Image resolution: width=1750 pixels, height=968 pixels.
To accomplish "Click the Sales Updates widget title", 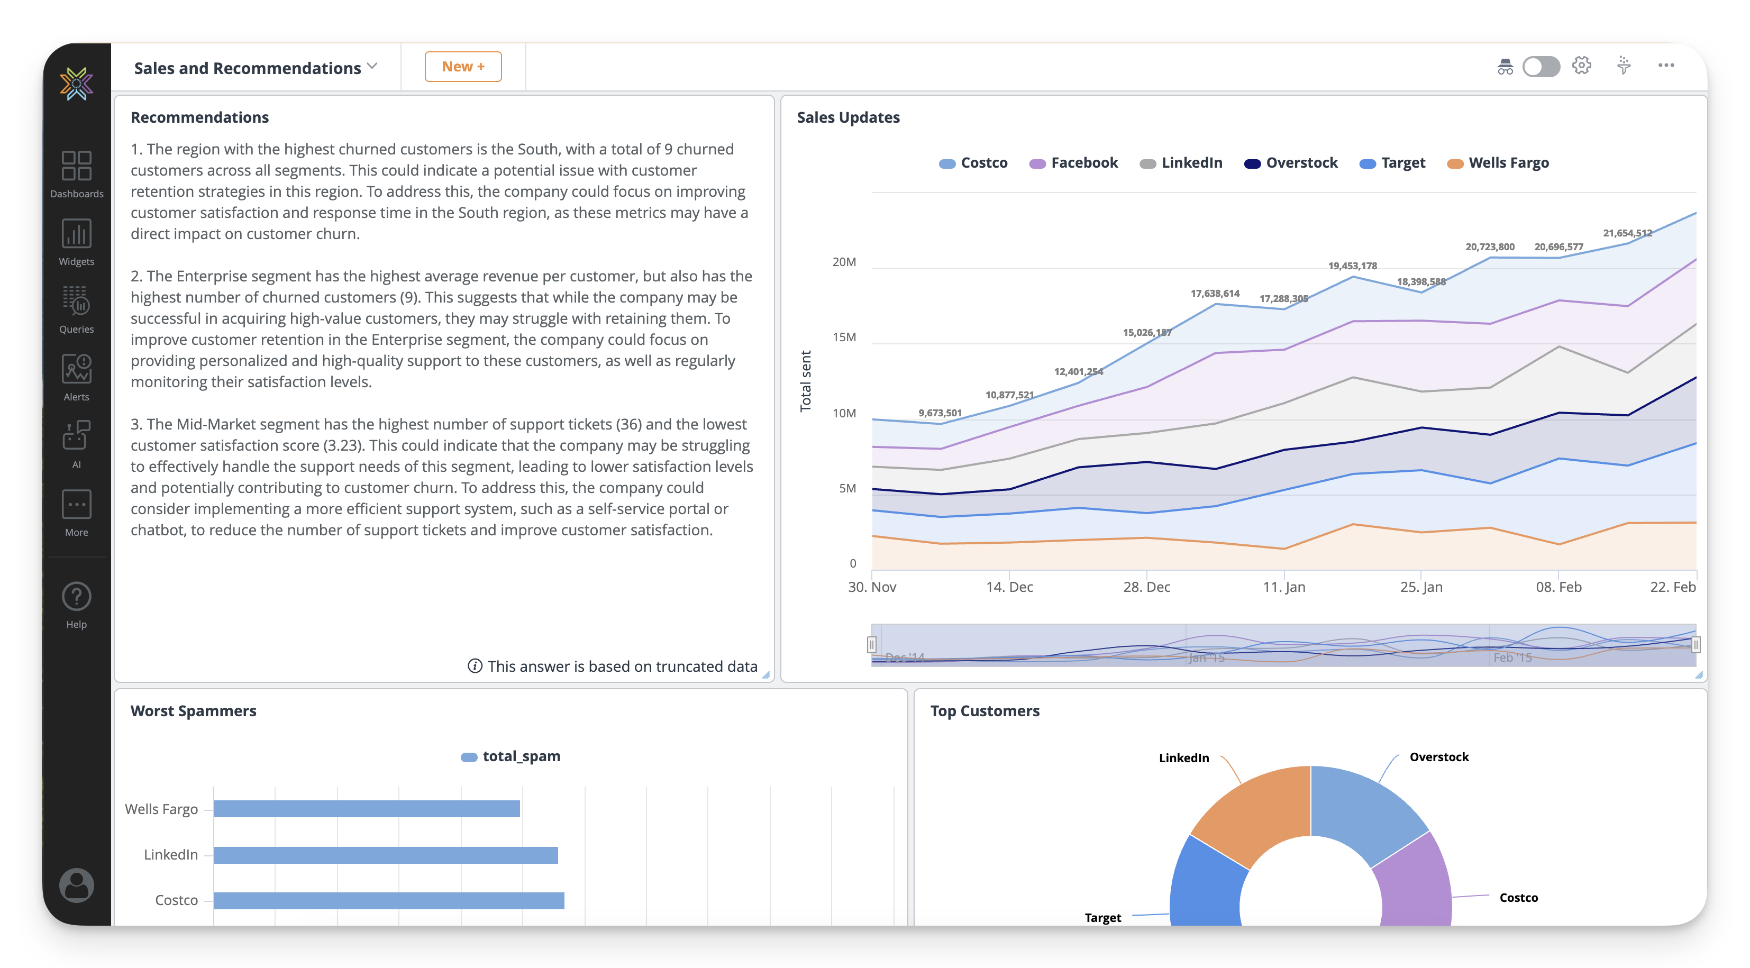I will [848, 117].
